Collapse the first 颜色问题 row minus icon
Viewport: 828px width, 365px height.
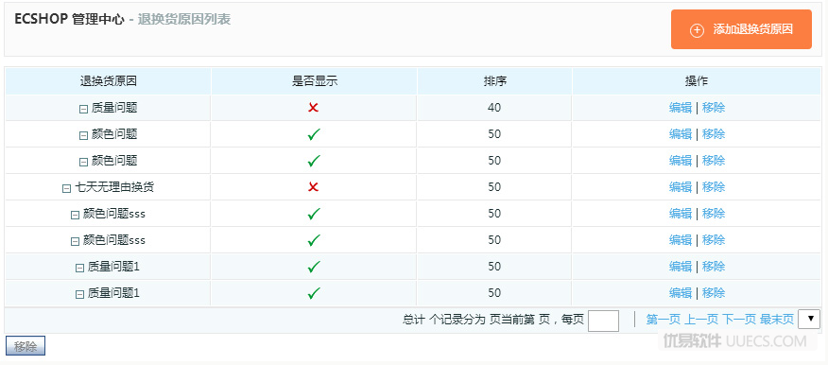[x=83, y=135]
